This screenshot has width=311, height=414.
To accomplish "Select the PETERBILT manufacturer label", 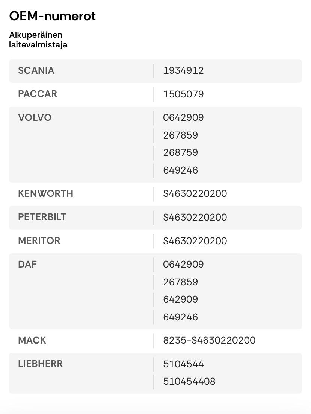I will 42,217.
